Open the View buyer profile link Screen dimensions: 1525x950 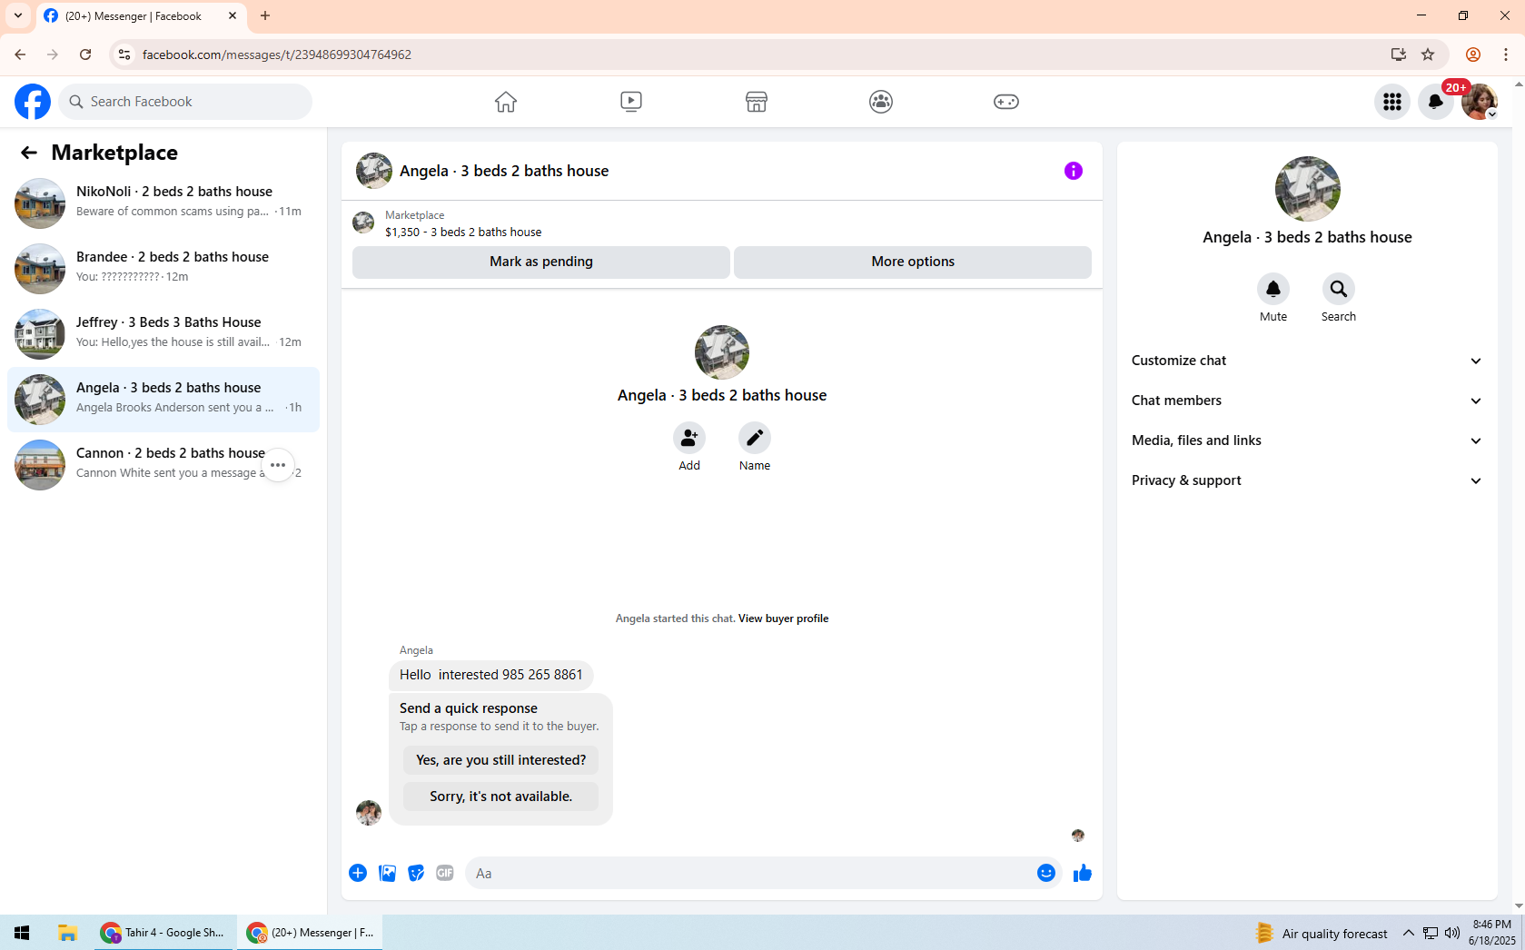(783, 618)
